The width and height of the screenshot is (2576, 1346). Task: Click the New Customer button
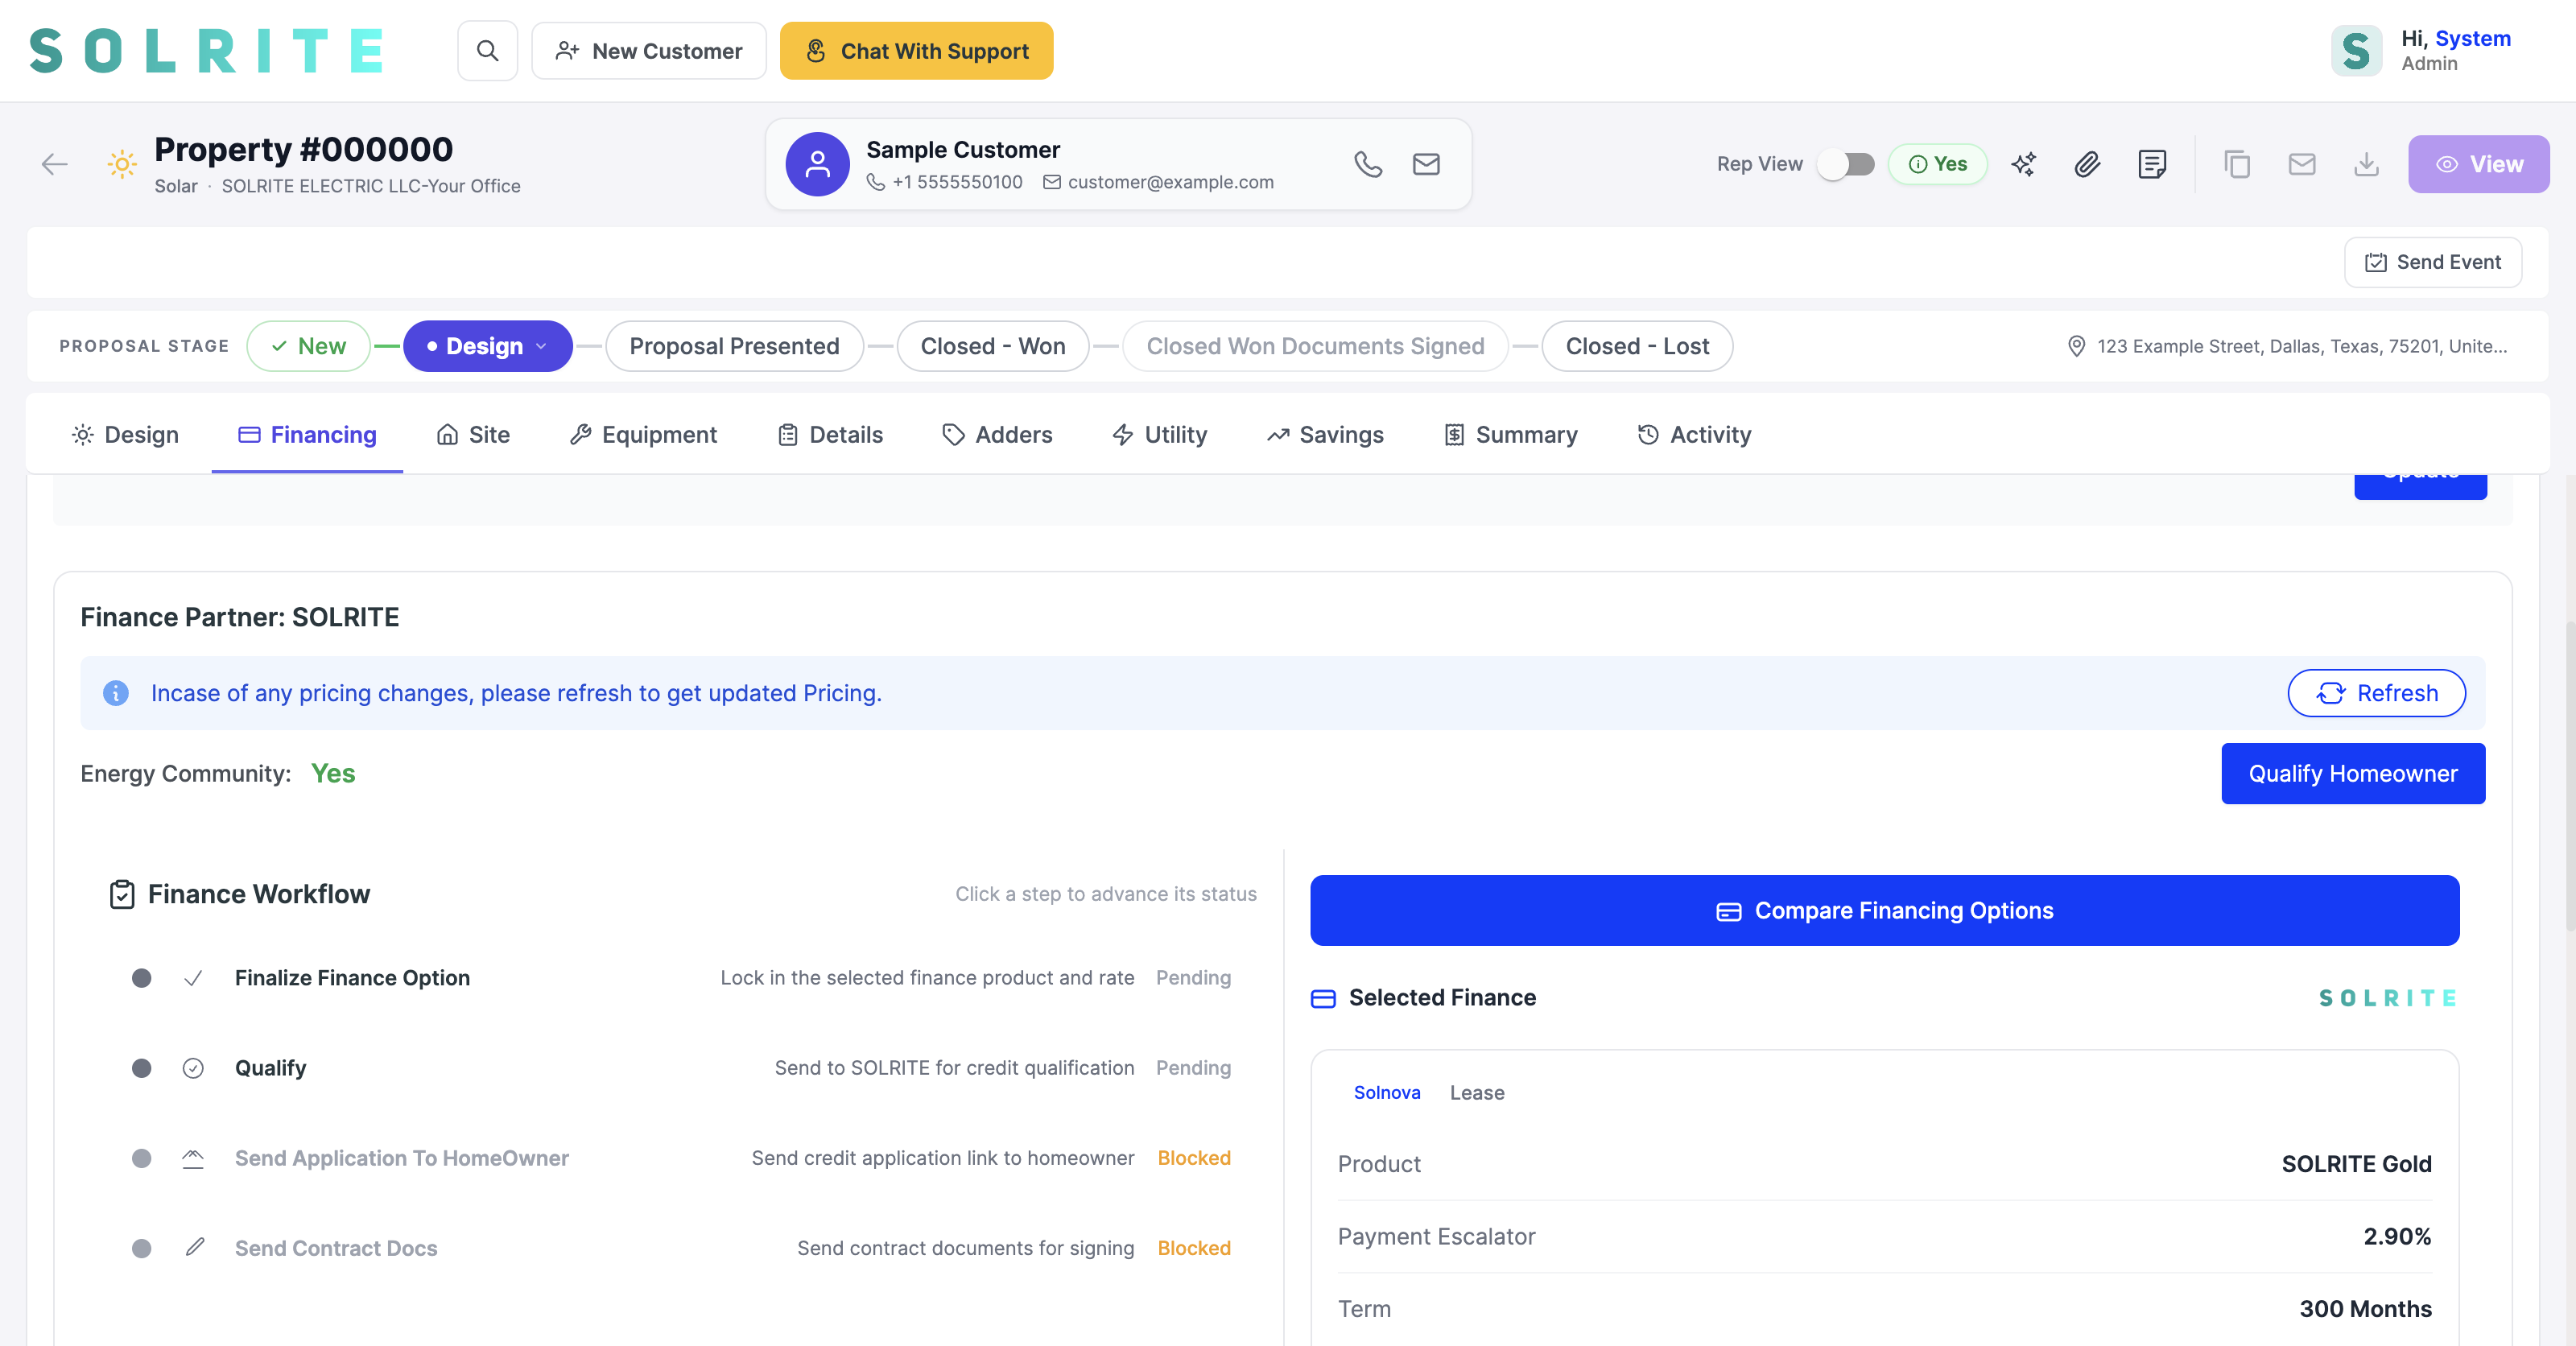648,51
